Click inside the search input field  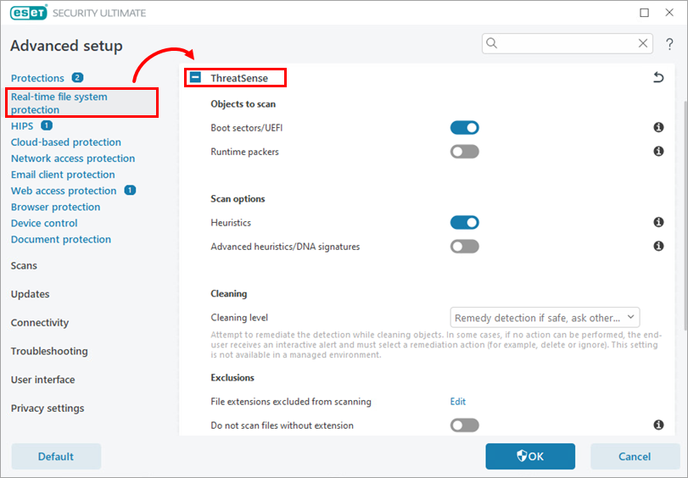(x=566, y=43)
